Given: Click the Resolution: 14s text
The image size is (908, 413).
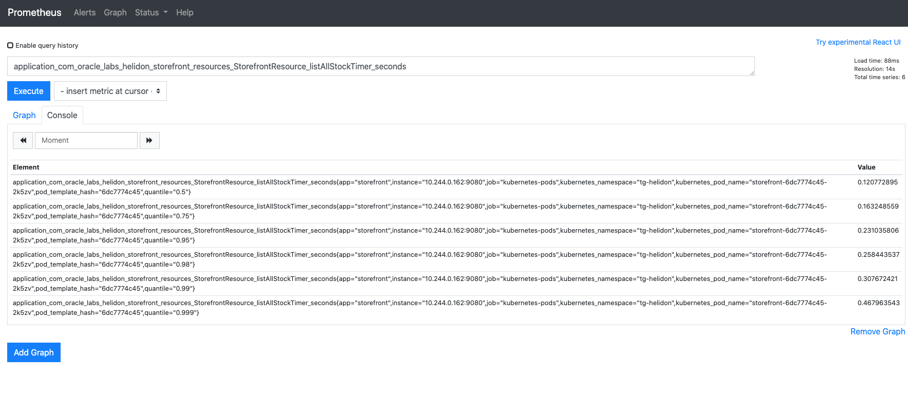Looking at the screenshot, I should (x=875, y=69).
